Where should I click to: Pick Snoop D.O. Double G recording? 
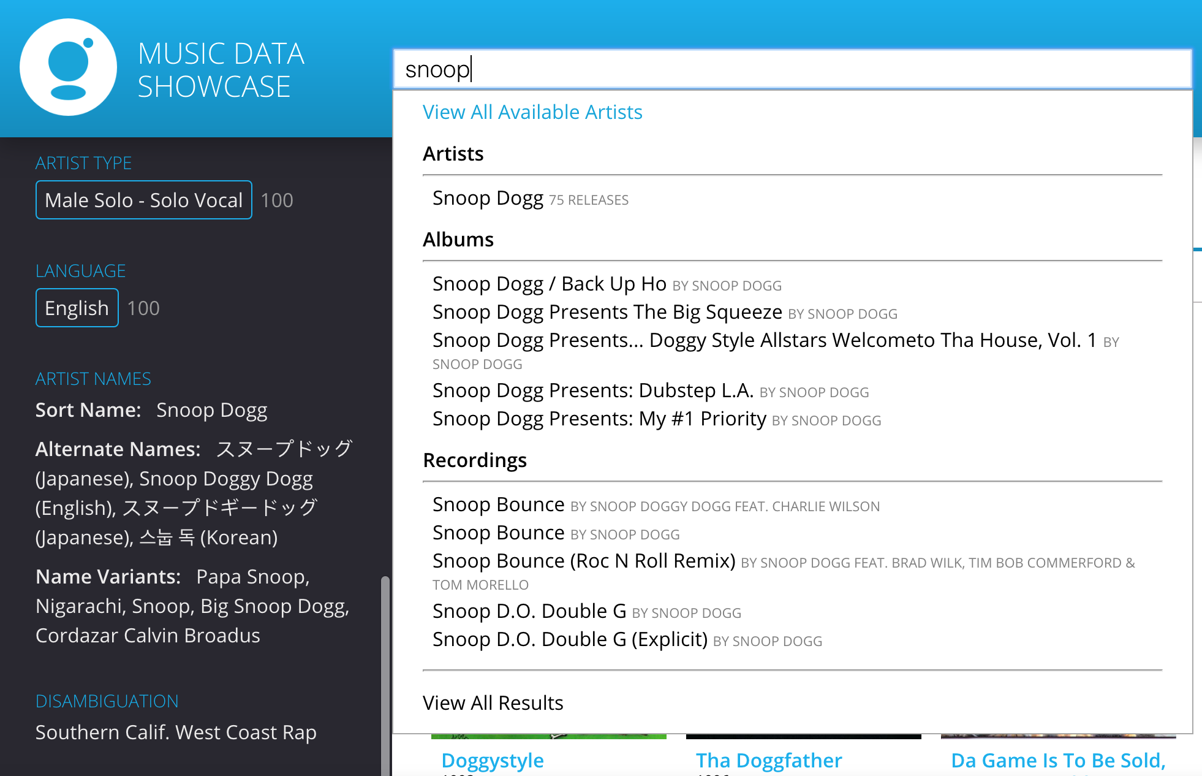pyautogui.click(x=529, y=612)
